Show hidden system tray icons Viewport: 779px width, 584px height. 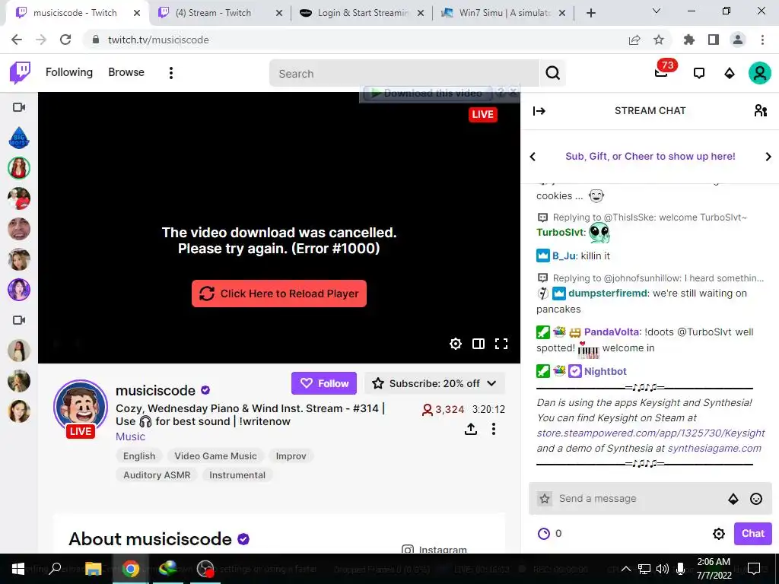coord(626,569)
